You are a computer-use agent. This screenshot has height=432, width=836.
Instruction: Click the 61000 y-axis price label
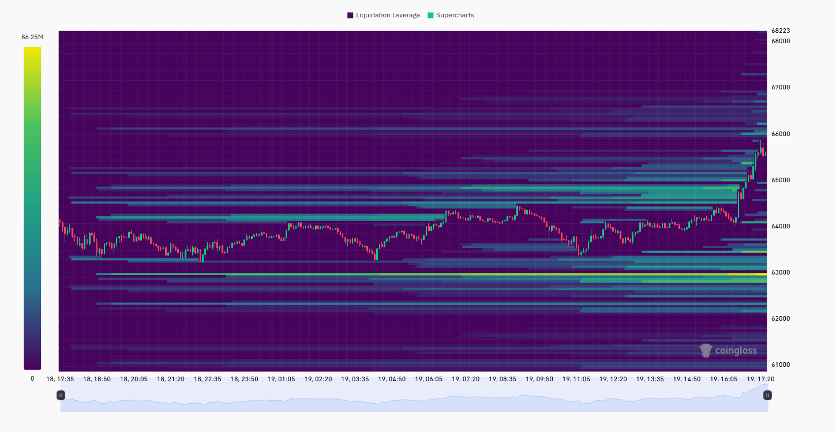coord(781,365)
